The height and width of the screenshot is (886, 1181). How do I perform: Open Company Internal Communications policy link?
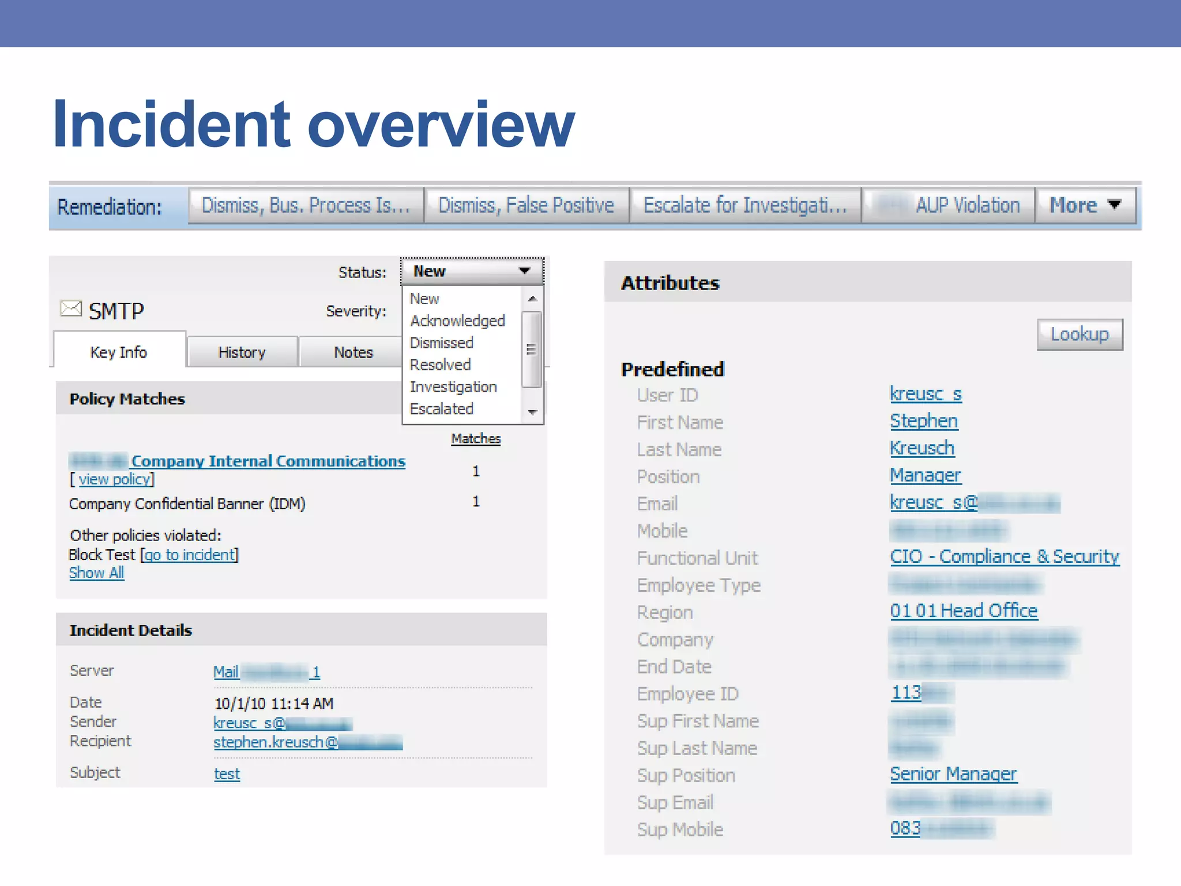[237, 461]
